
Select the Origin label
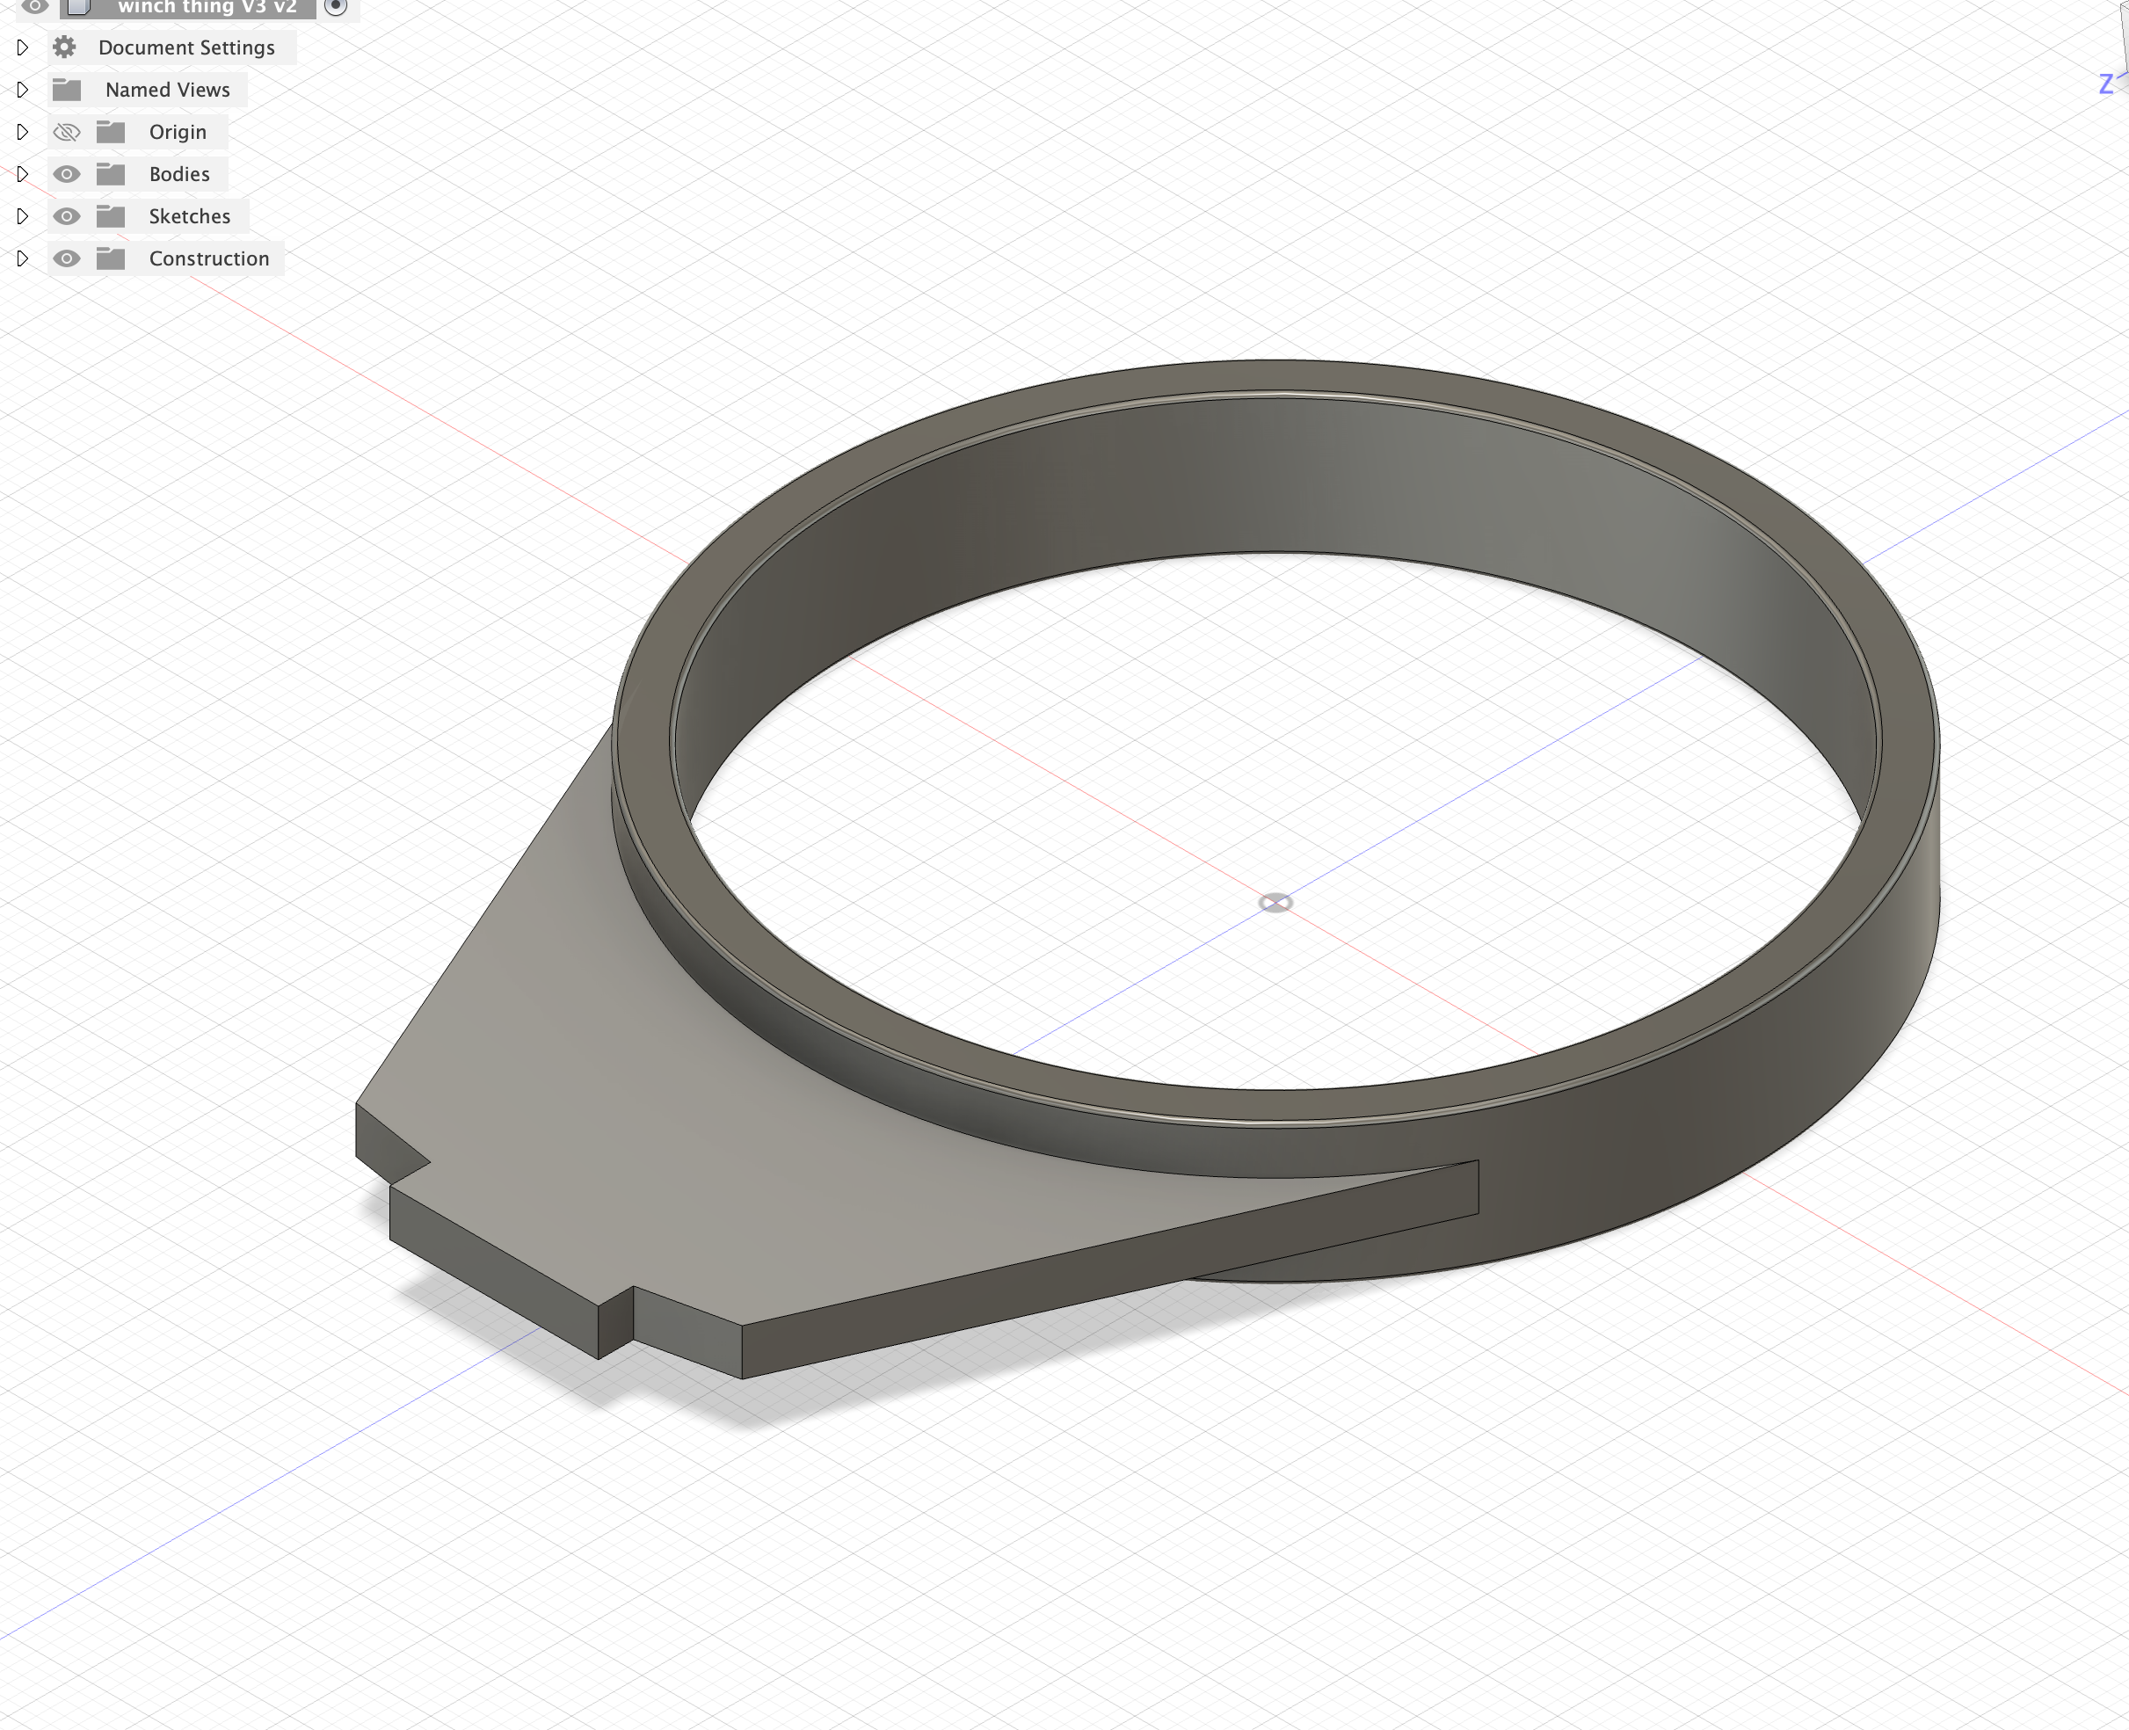(x=178, y=132)
